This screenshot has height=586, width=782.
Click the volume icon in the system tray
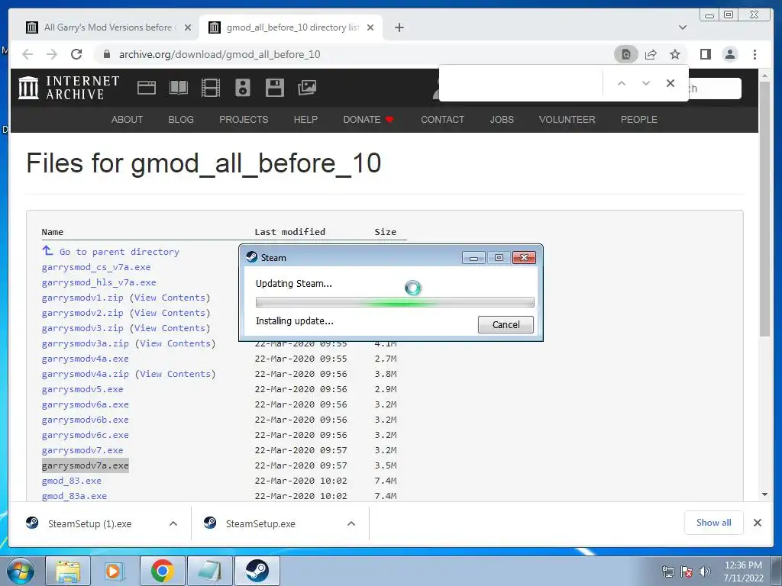pos(705,572)
